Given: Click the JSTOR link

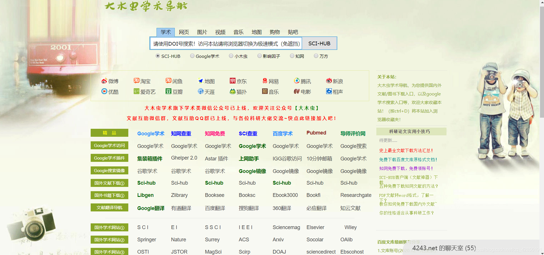Looking at the screenshot, I should (179, 252).
